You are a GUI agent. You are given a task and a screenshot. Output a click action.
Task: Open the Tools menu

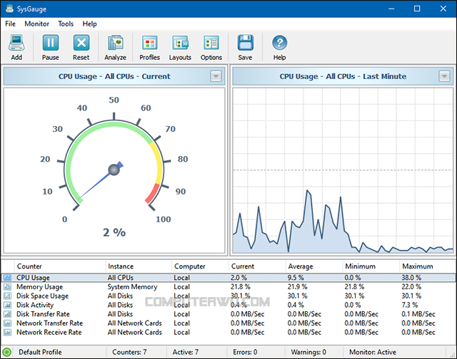[66, 24]
